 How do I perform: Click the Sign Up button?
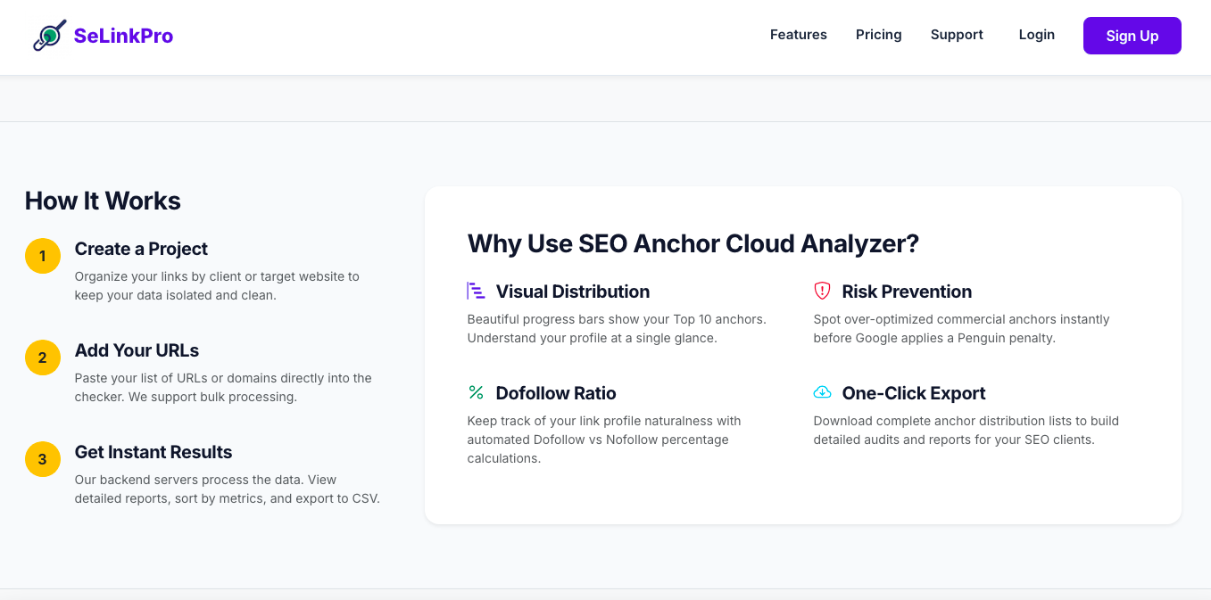(1132, 36)
